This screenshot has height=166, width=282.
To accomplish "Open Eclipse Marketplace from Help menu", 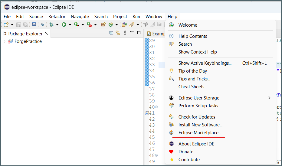I will (x=200, y=132).
